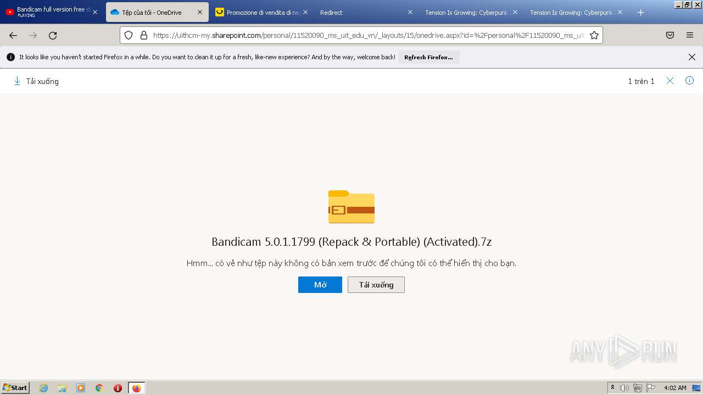Open Google Chrome from the taskbar
This screenshot has width=703, height=395.
point(99,388)
